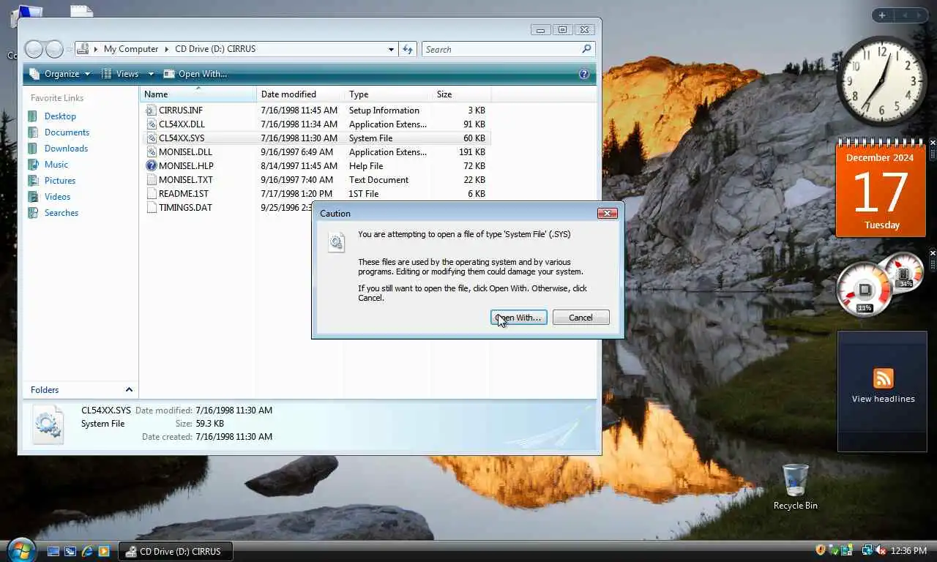Click the CPU meter gadget
The image size is (937, 562).
(865, 290)
